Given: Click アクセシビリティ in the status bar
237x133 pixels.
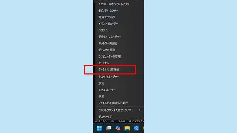Looking at the screenshot, I should pyautogui.click(x=137, y=121).
